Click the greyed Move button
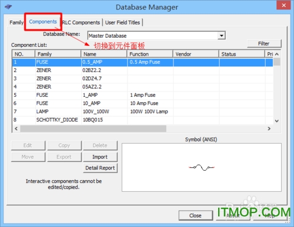 point(28,157)
